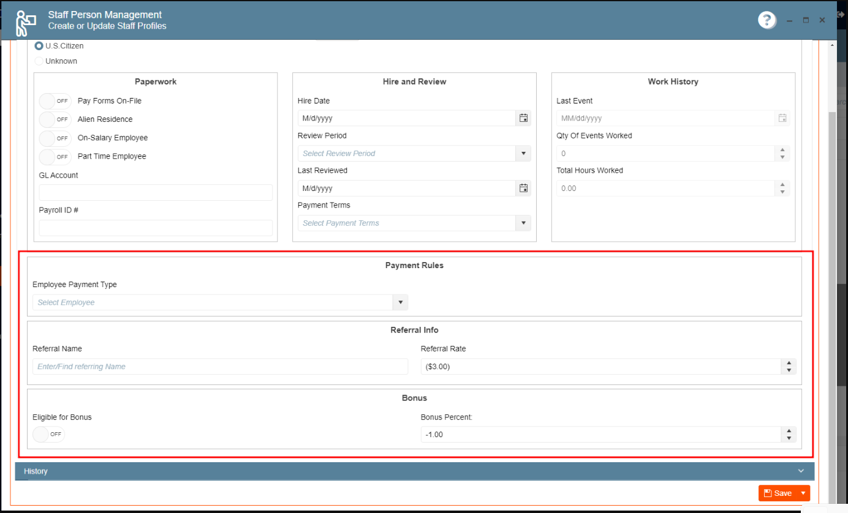
Task: Increase Referral Rate with up arrow
Action: tap(789, 363)
